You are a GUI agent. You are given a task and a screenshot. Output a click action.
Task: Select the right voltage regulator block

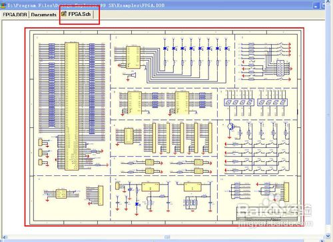[192, 187]
